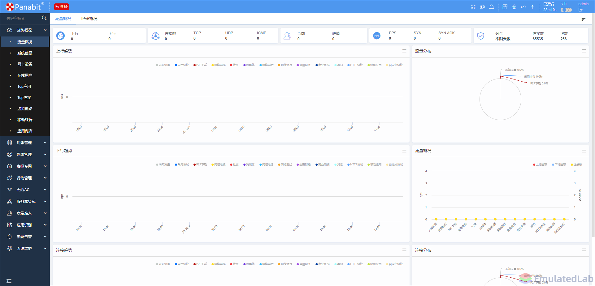
Task: Toggle HTTP协议 legend in 上行趋势 chart
Action: [355, 65]
